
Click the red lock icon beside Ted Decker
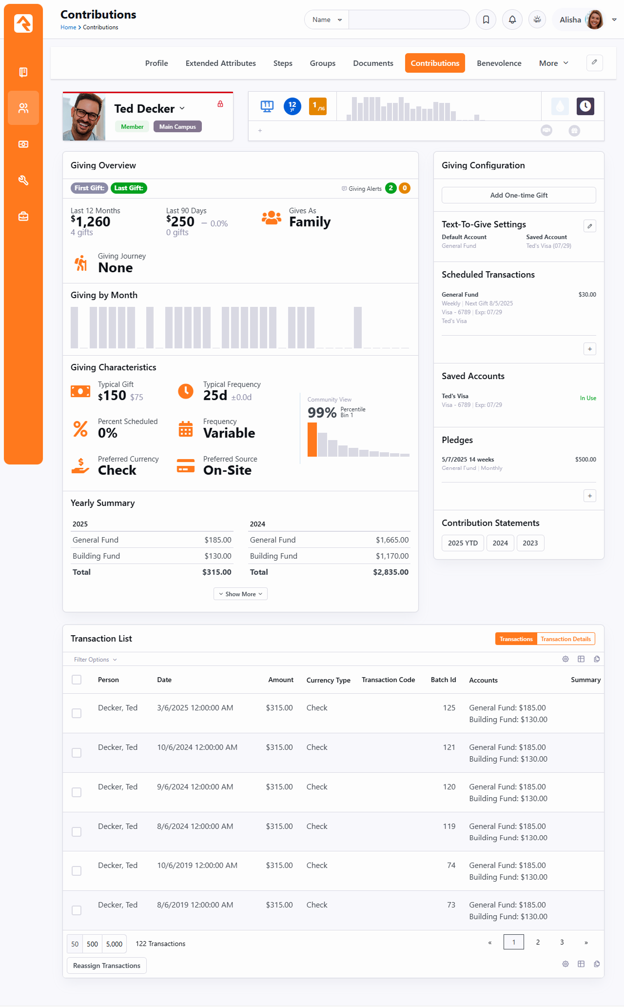220,104
